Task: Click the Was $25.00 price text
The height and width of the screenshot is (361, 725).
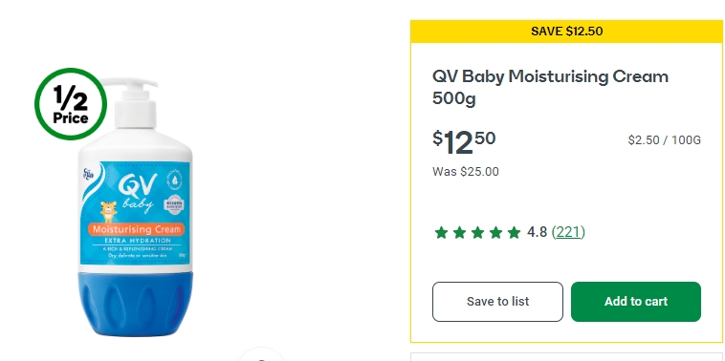Action: point(466,172)
